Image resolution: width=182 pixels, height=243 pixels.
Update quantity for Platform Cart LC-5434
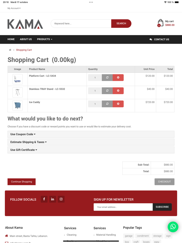(x=107, y=78)
